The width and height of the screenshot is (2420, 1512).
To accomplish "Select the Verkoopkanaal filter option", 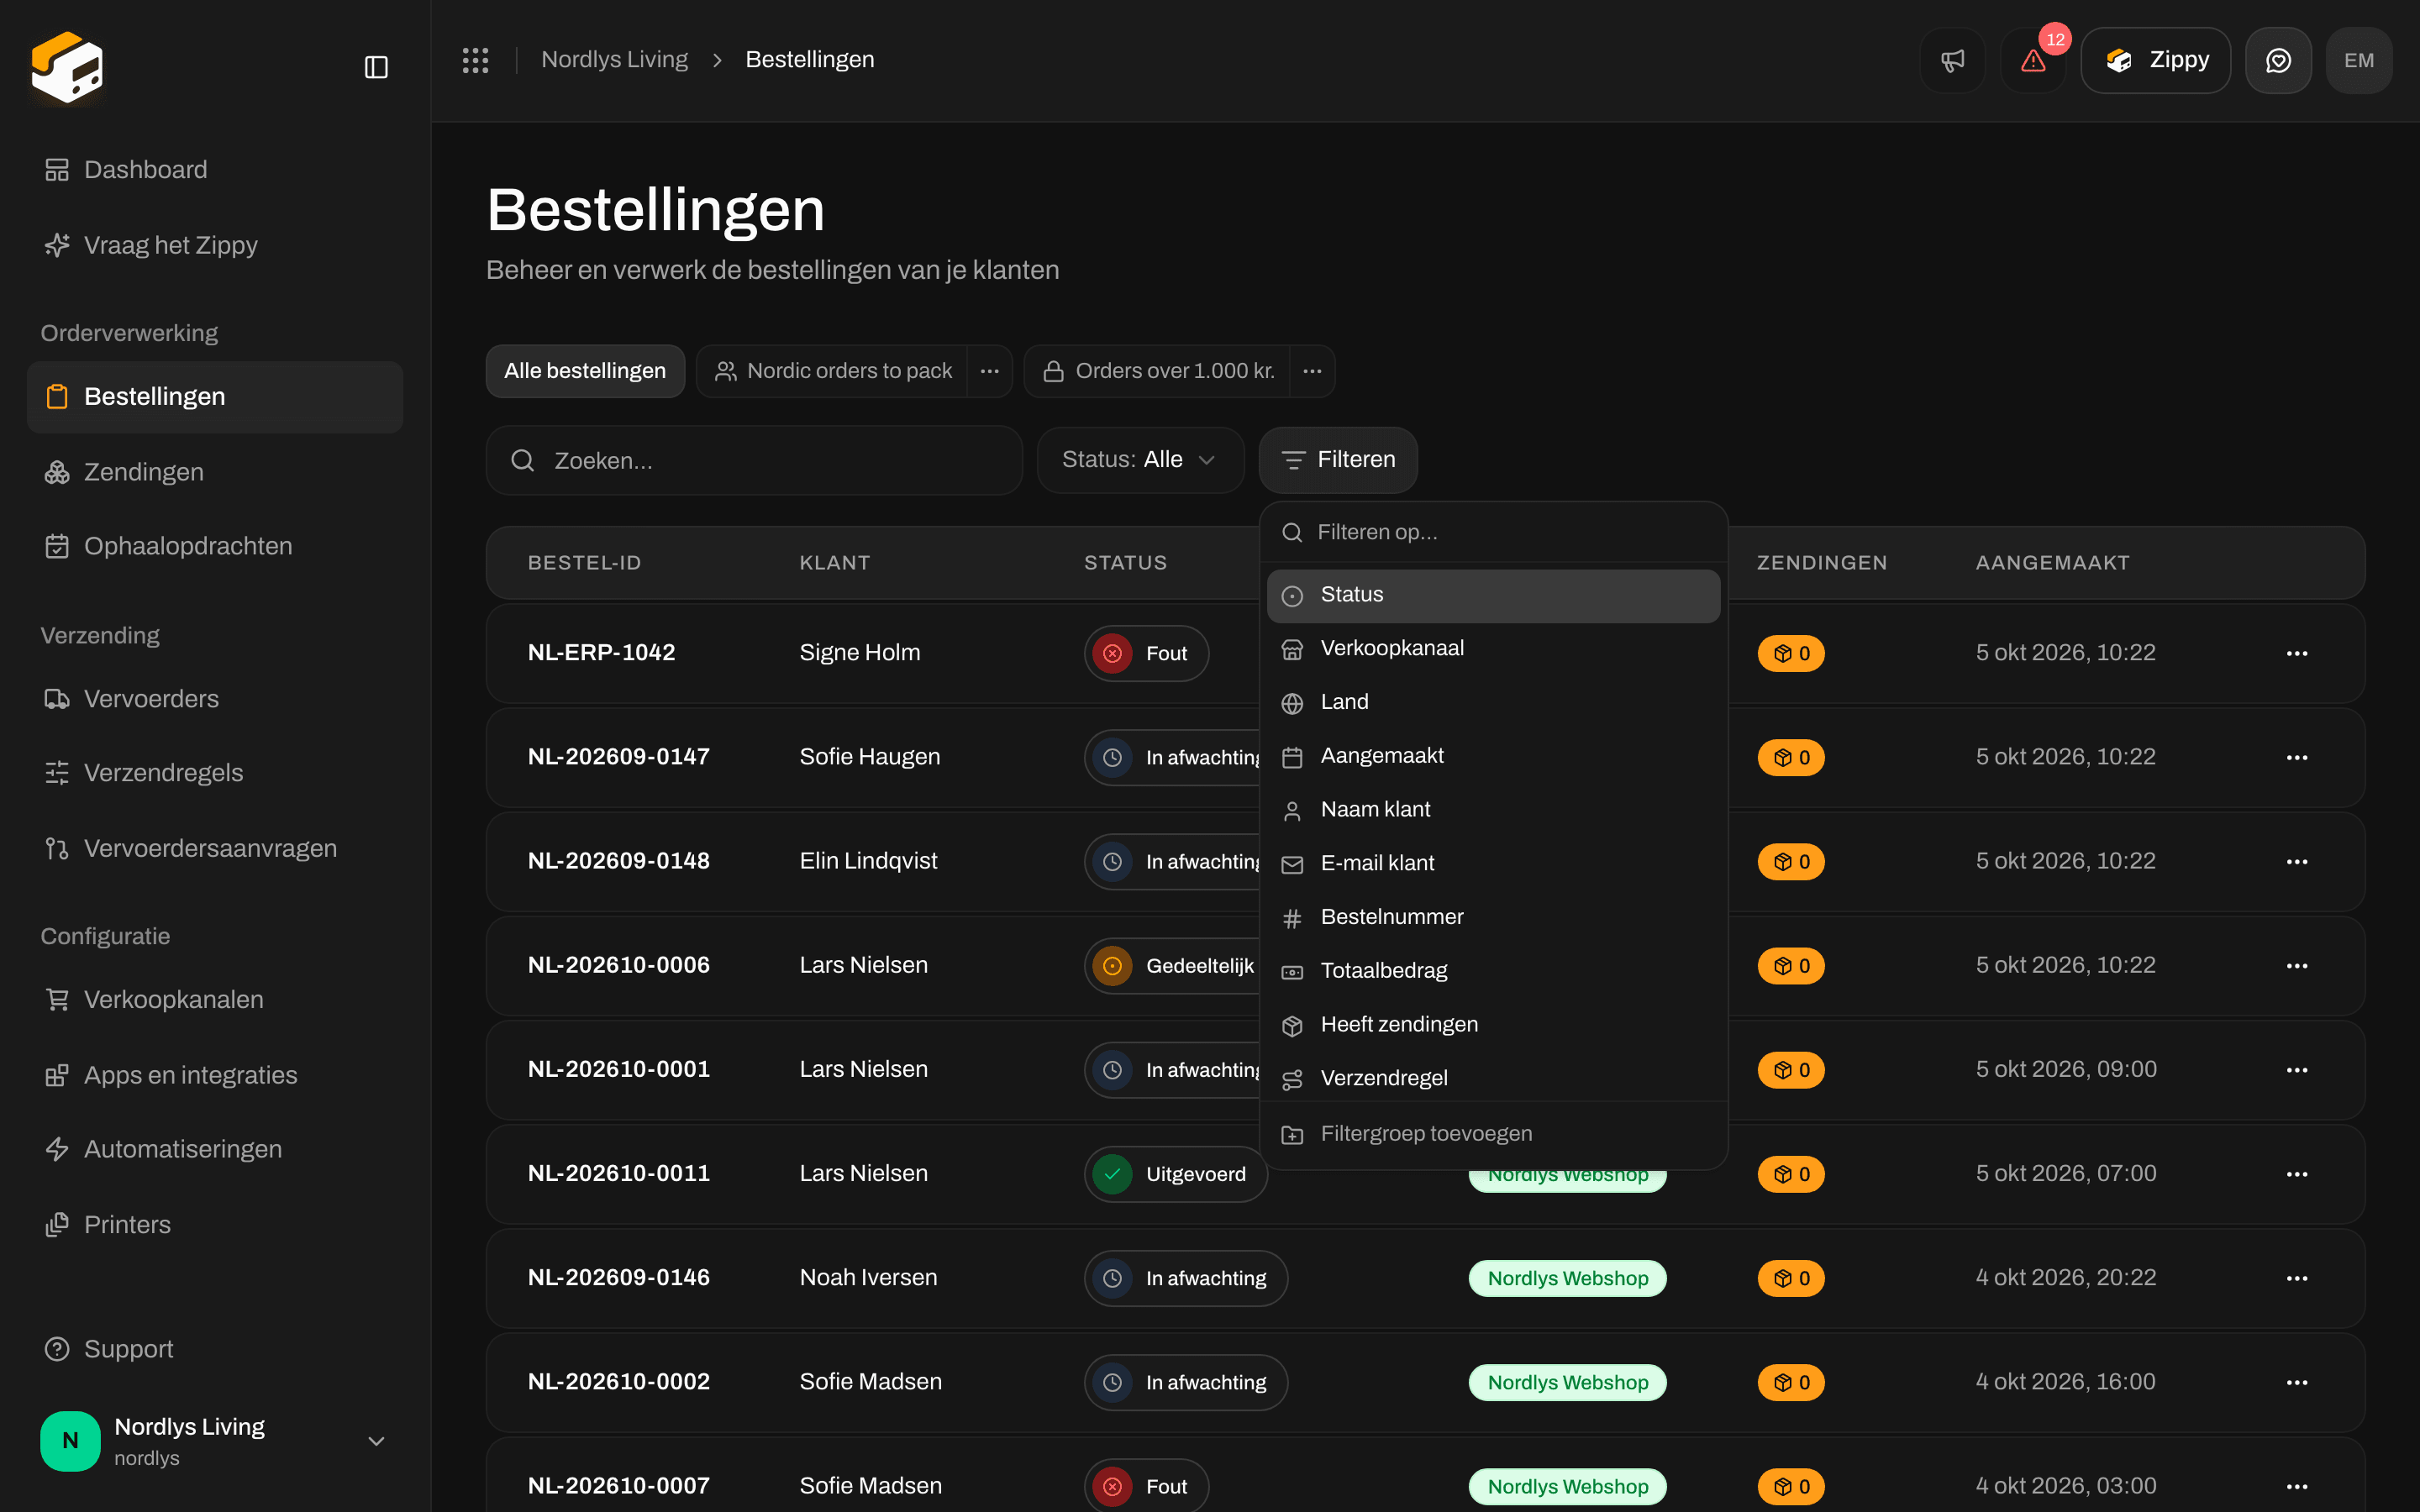I will pyautogui.click(x=1493, y=649).
